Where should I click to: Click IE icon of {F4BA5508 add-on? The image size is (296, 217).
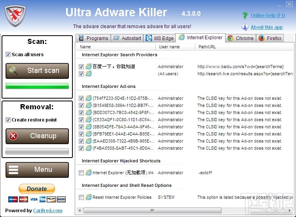pos(89,148)
